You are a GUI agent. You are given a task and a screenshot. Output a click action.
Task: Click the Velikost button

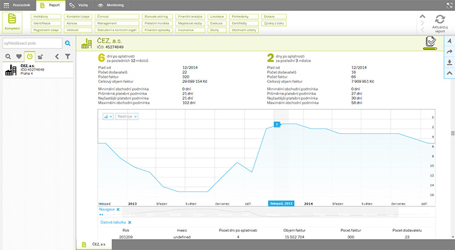78,30
